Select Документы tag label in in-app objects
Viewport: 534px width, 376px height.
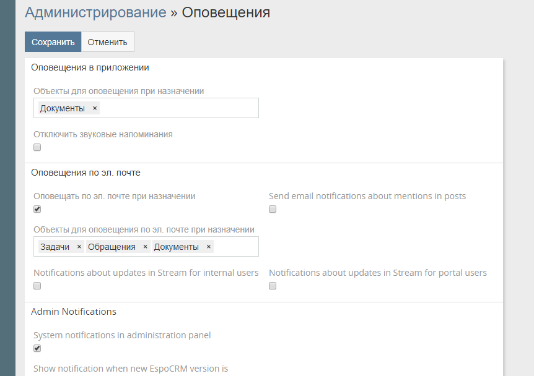63,108
